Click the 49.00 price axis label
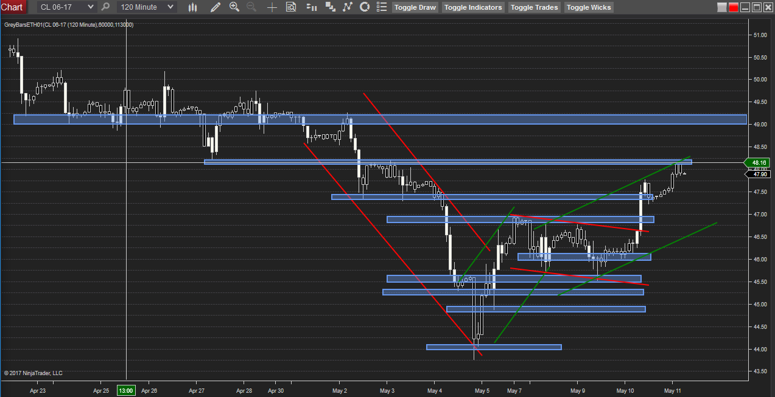 760,125
